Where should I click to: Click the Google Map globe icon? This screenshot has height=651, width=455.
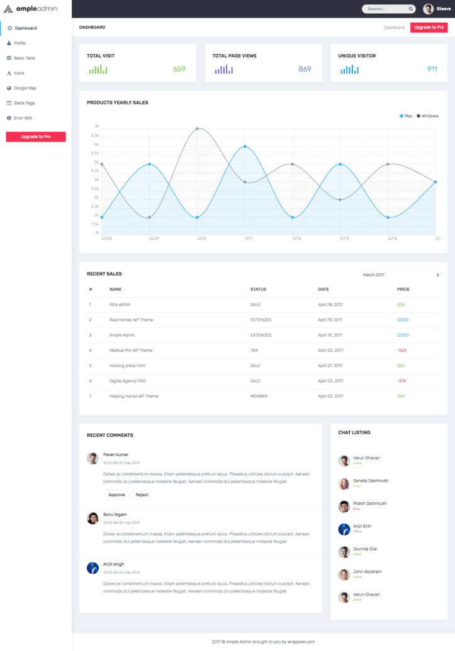(x=9, y=88)
